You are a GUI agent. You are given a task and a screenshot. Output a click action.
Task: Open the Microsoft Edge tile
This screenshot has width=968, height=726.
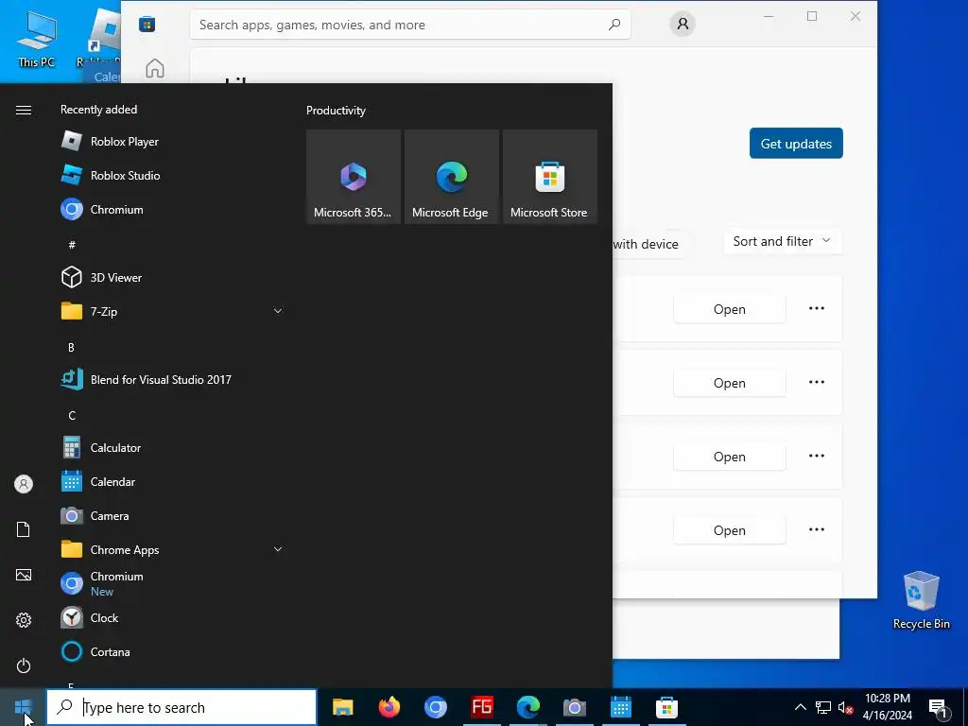click(451, 177)
